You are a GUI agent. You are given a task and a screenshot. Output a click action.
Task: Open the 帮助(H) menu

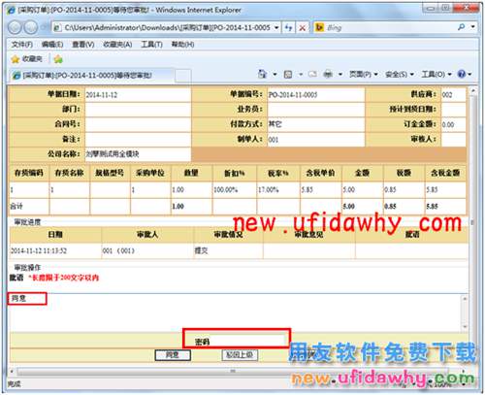pyautogui.click(x=182, y=45)
